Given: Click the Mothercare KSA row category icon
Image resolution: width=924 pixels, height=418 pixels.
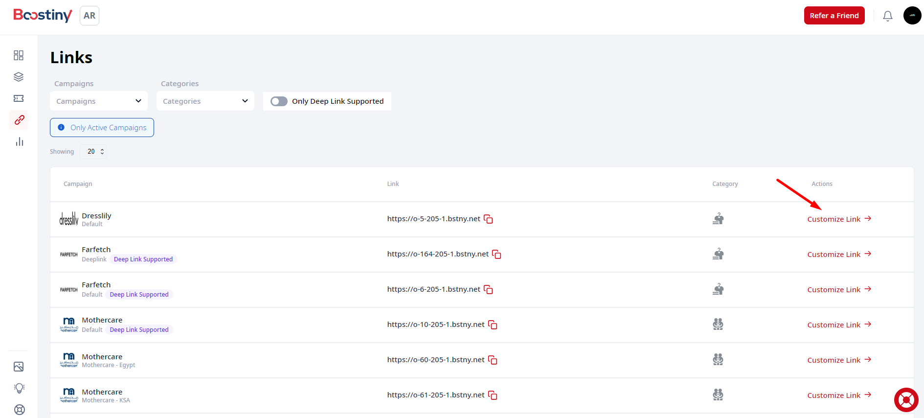Looking at the screenshot, I should click(x=718, y=395).
